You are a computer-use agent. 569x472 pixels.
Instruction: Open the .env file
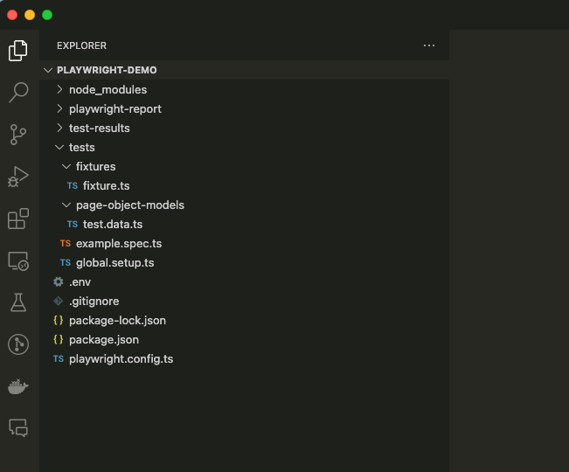pos(80,282)
